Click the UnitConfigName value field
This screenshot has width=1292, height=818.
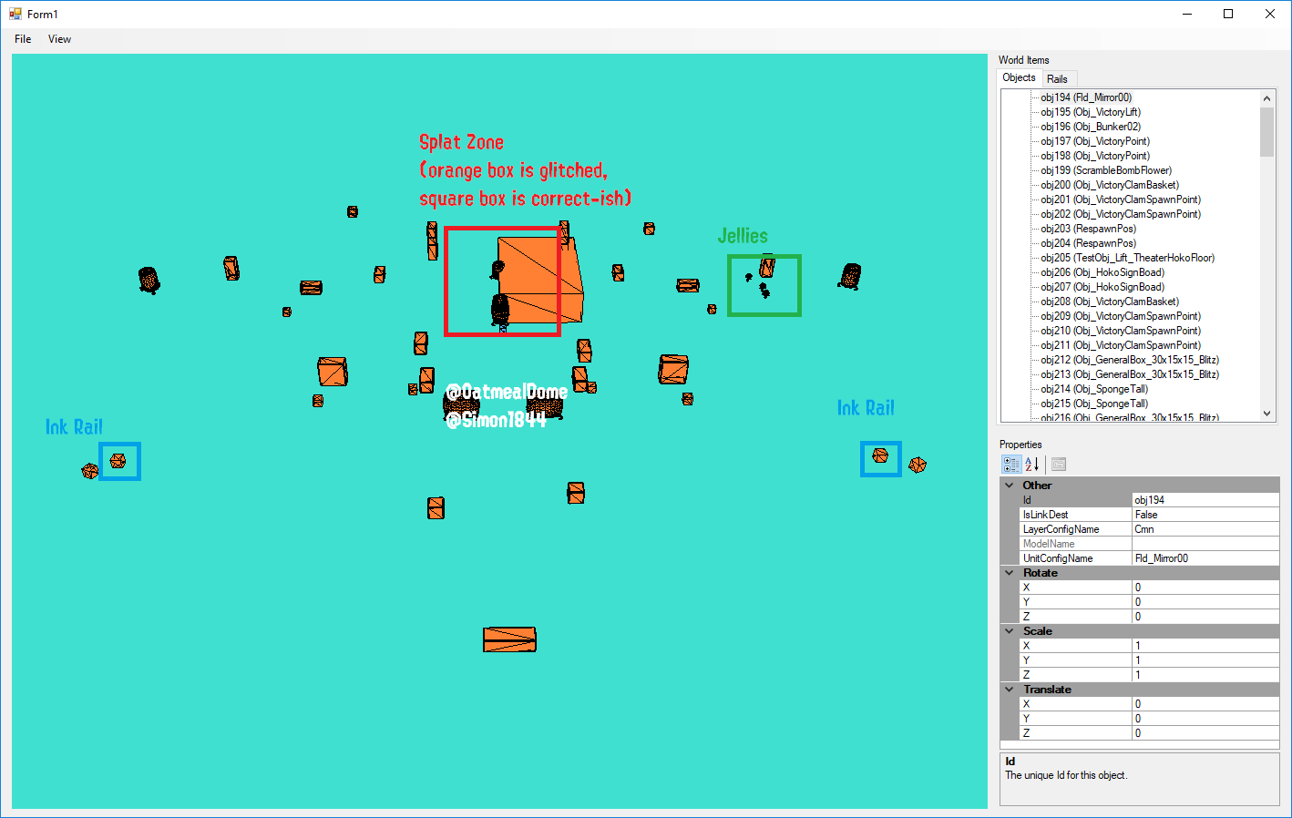[x=1205, y=558]
